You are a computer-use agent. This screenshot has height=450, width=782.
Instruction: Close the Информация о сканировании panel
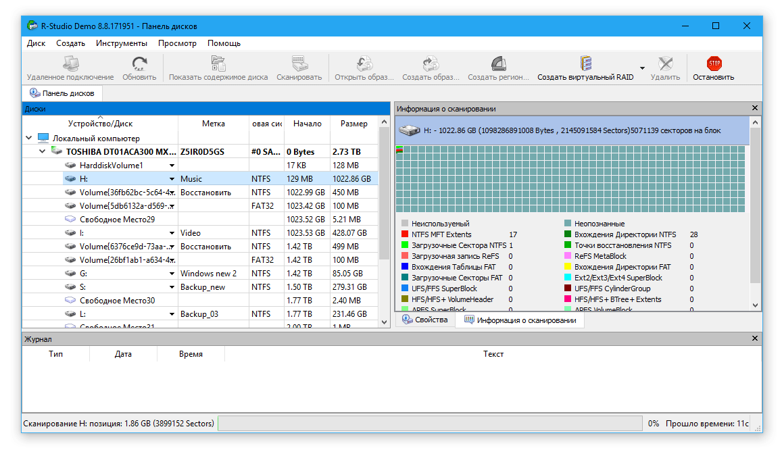point(755,108)
